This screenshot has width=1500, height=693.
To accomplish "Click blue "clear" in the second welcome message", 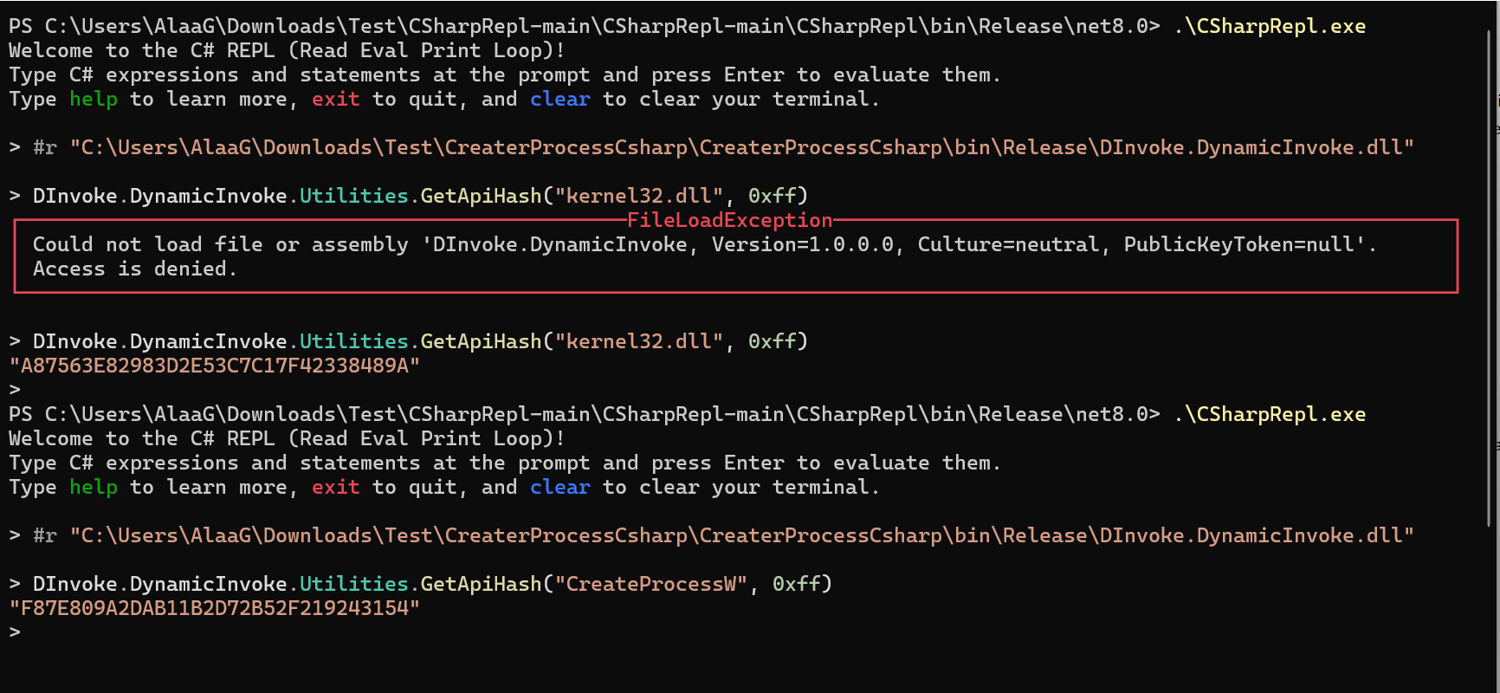I will point(559,487).
